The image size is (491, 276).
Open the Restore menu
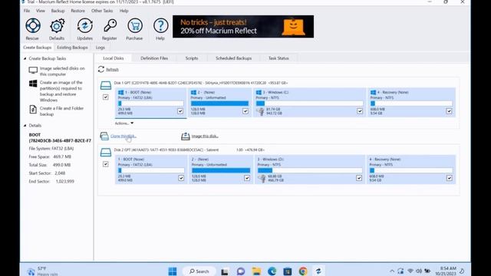pos(77,11)
